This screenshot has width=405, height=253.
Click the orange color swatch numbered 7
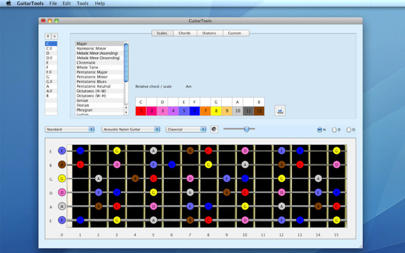206,111
